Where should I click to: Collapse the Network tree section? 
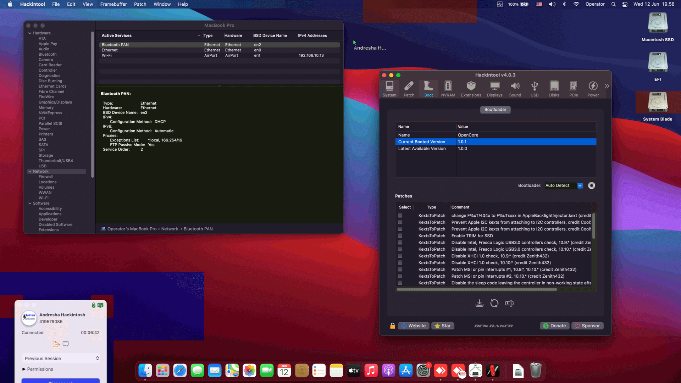[x=30, y=171]
